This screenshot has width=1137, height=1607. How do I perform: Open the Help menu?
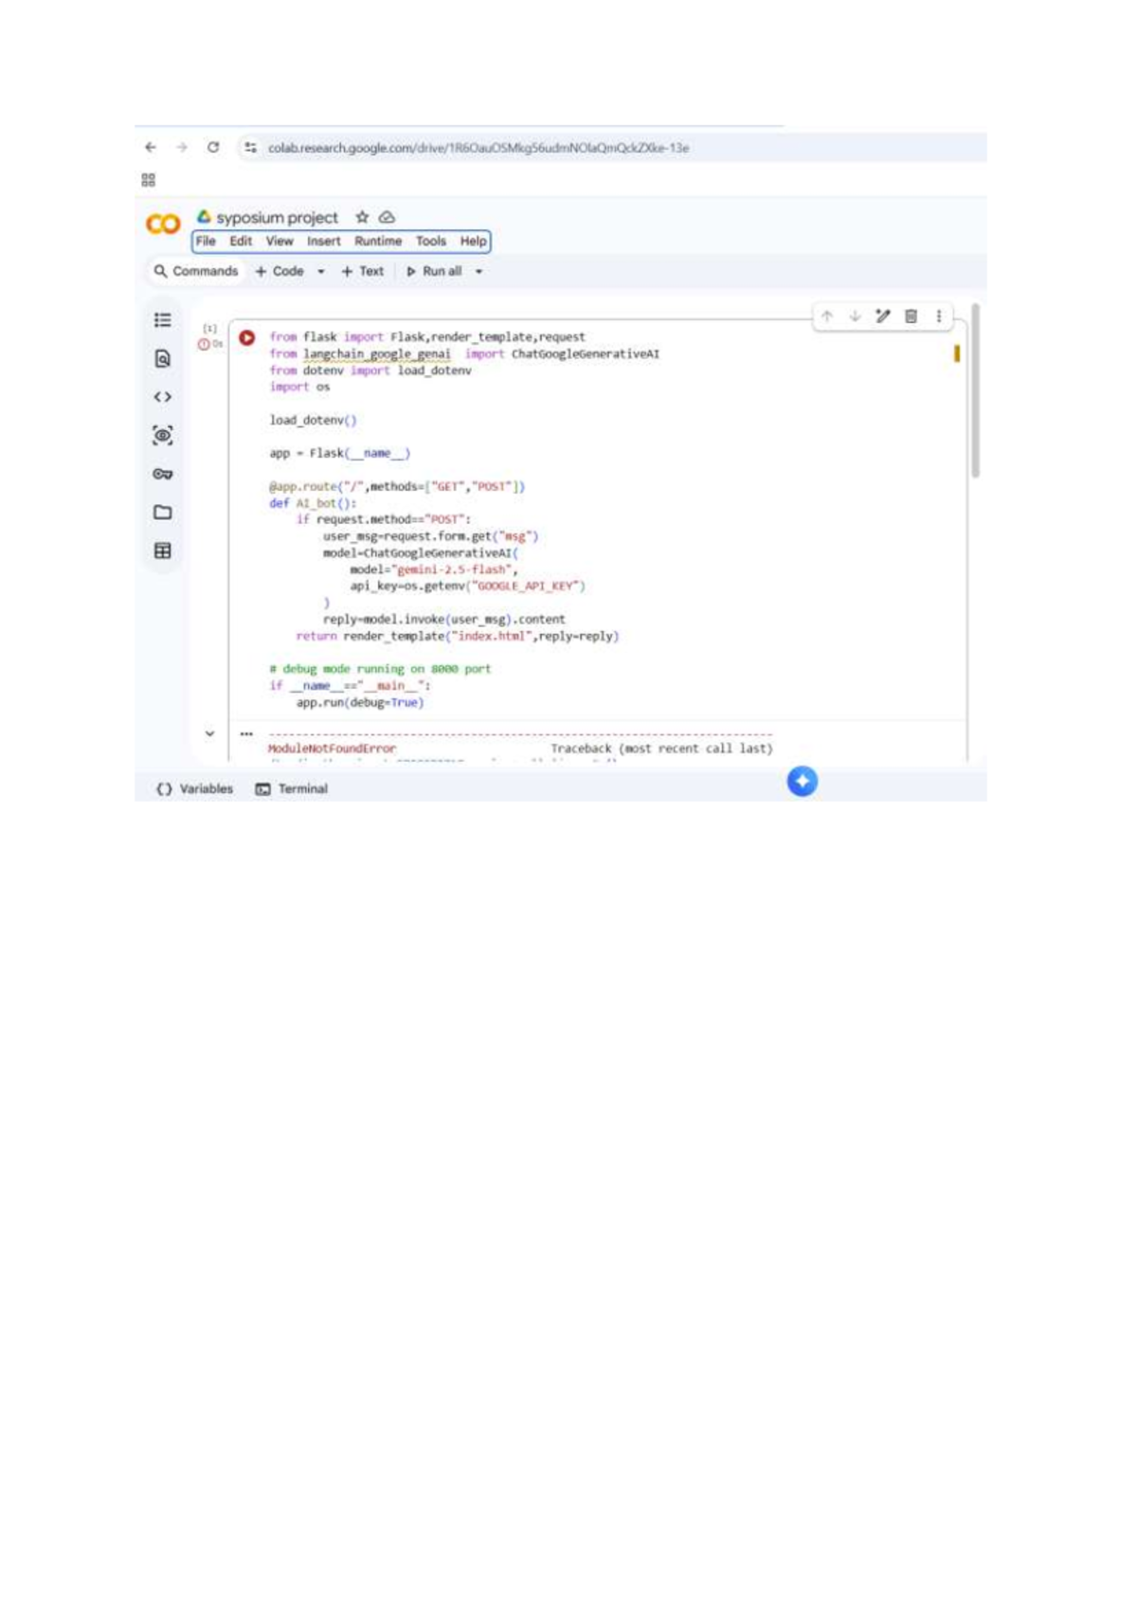474,242
